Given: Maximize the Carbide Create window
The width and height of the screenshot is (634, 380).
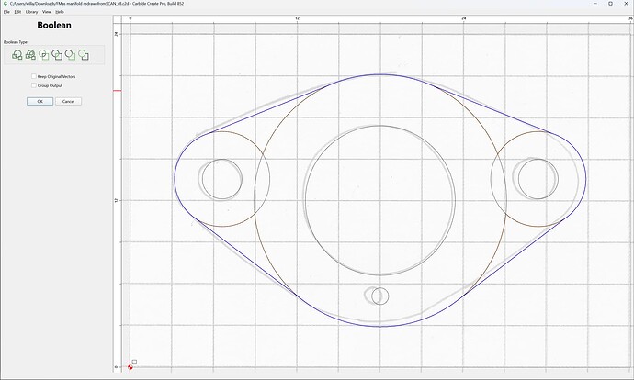Looking at the screenshot, I should coord(610,4).
